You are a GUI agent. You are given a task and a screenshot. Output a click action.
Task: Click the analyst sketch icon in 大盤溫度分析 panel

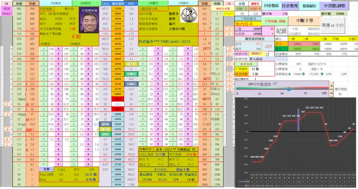pyautogui.click(x=189, y=15)
